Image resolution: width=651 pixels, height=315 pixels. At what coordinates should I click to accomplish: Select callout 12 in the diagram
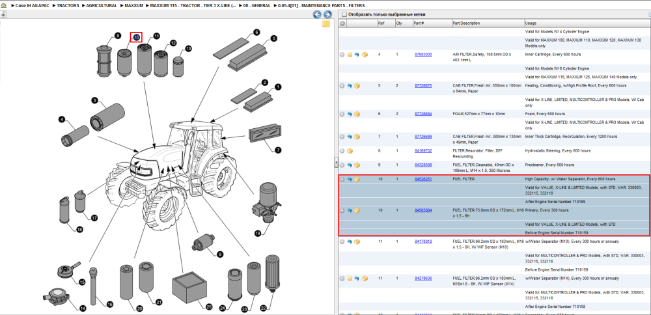click(173, 43)
